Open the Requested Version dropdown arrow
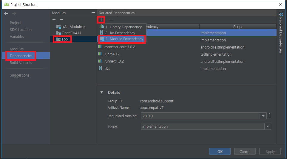This screenshot has width=287, height=159. point(263,116)
